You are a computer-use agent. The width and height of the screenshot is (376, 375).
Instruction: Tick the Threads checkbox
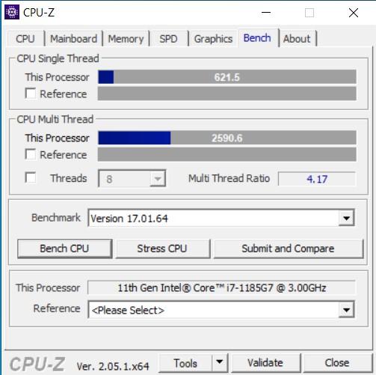[31, 177]
